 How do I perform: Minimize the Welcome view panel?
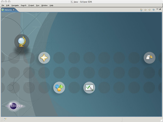coord(157,9)
